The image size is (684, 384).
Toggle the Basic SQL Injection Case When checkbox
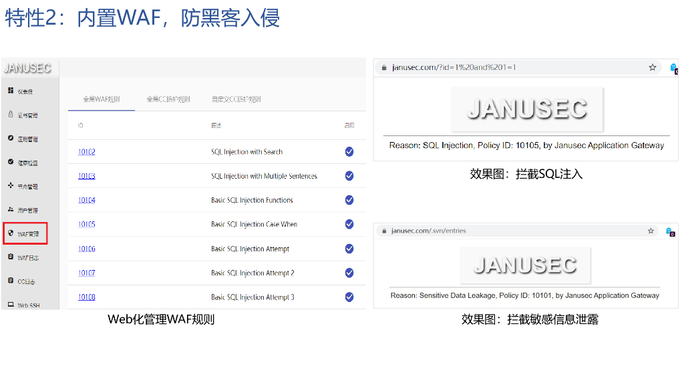(x=349, y=224)
